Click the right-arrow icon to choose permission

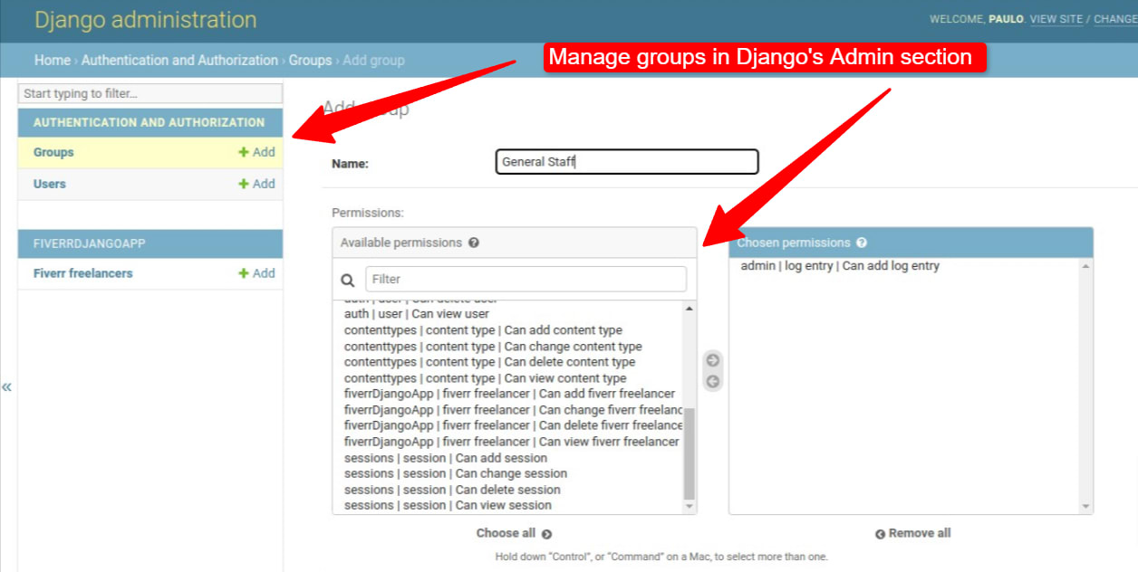(x=712, y=359)
